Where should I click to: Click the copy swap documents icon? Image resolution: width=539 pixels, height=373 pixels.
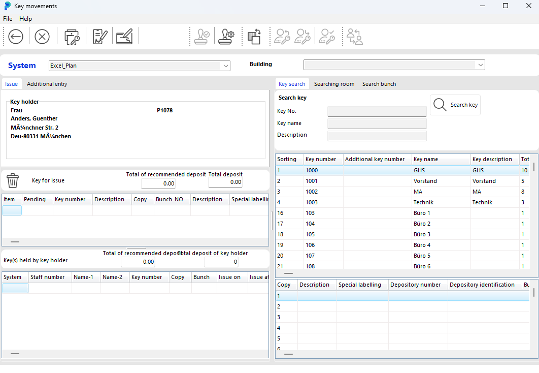tap(254, 37)
